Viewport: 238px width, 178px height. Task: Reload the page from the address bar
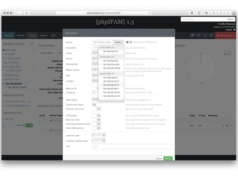(x=149, y=13)
